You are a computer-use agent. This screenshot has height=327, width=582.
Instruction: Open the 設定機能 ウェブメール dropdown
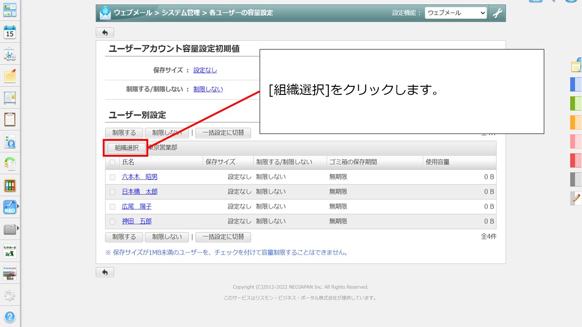(456, 13)
